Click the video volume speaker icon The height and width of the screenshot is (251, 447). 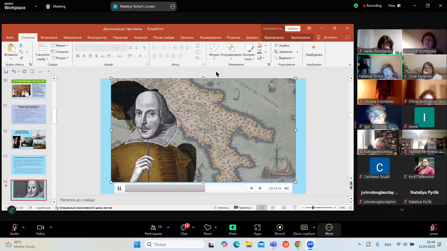pos(286,188)
